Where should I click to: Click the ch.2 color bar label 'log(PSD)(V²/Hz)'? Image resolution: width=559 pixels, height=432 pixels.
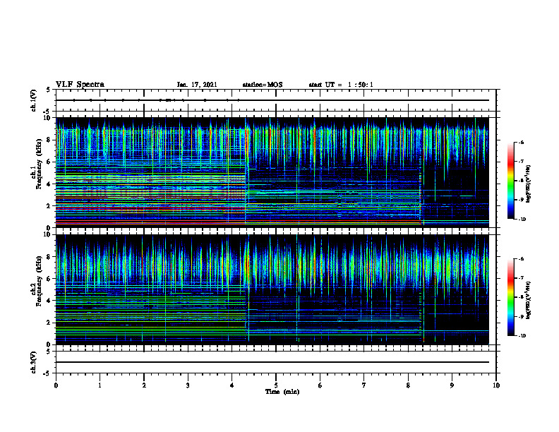(529, 300)
